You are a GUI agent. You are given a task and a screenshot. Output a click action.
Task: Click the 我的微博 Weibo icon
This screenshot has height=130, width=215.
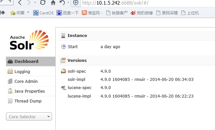(133, 13)
